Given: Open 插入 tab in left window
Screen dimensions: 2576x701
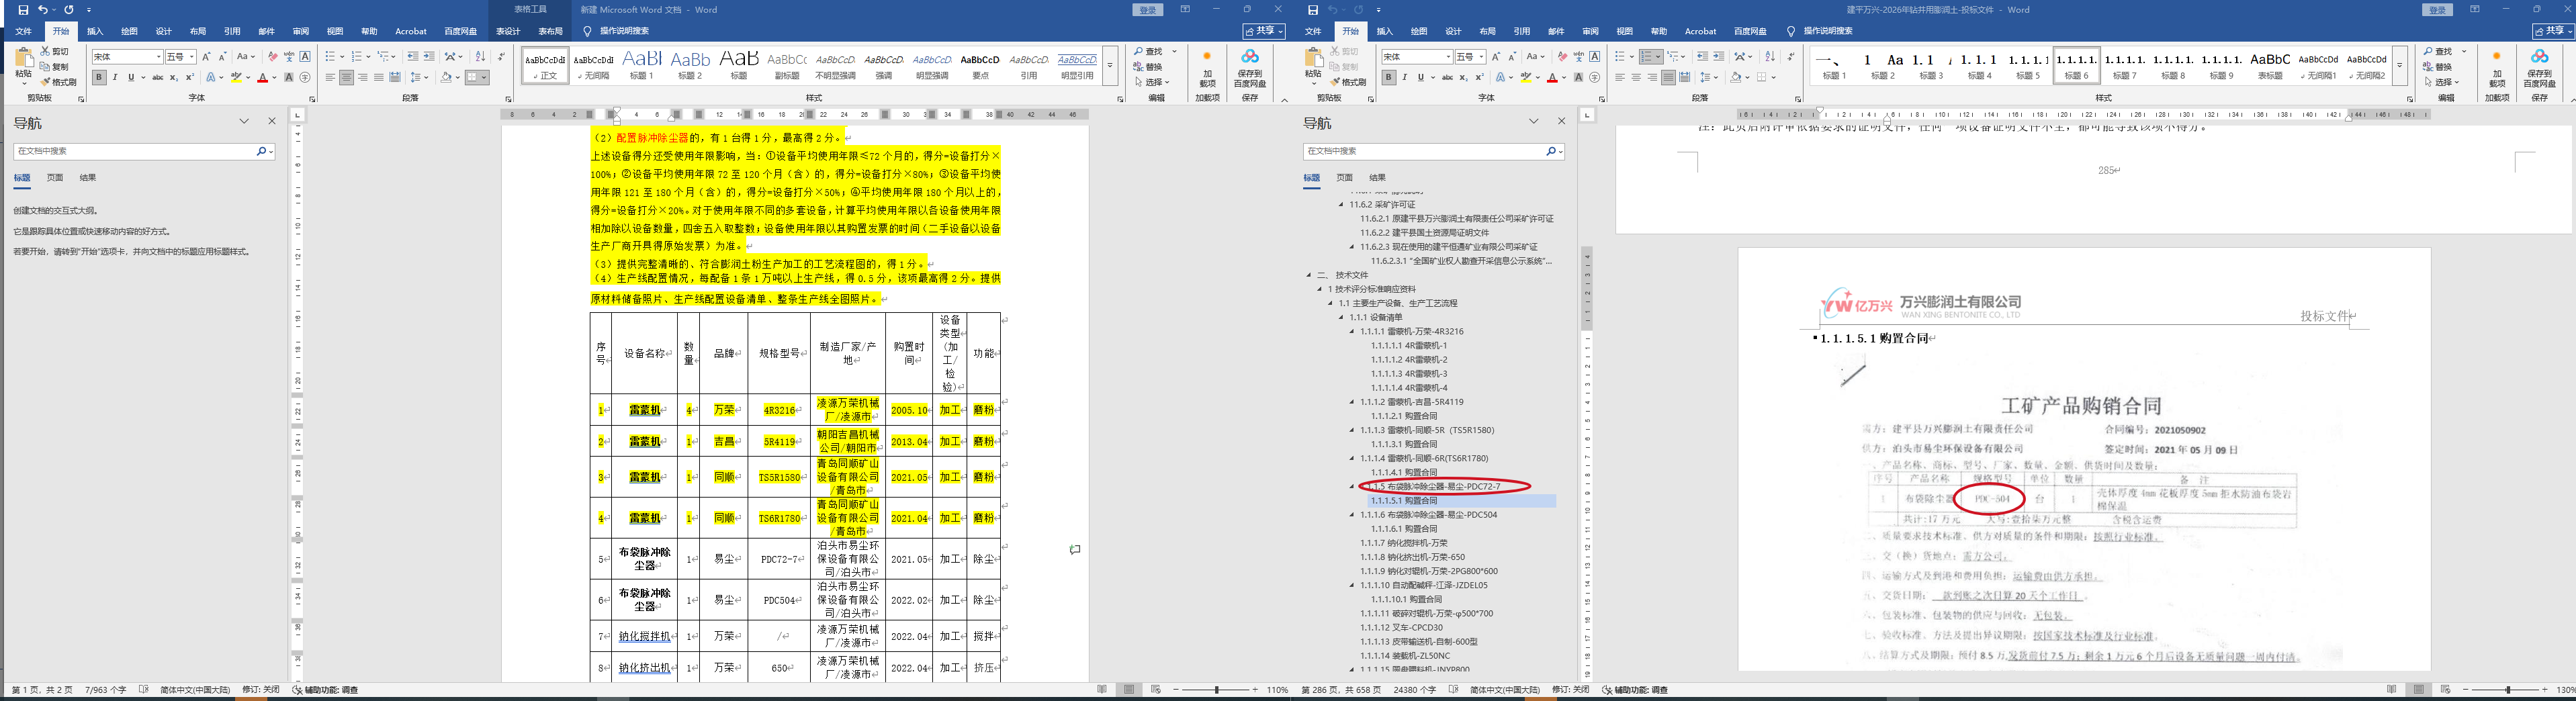Looking at the screenshot, I should pyautogui.click(x=95, y=31).
